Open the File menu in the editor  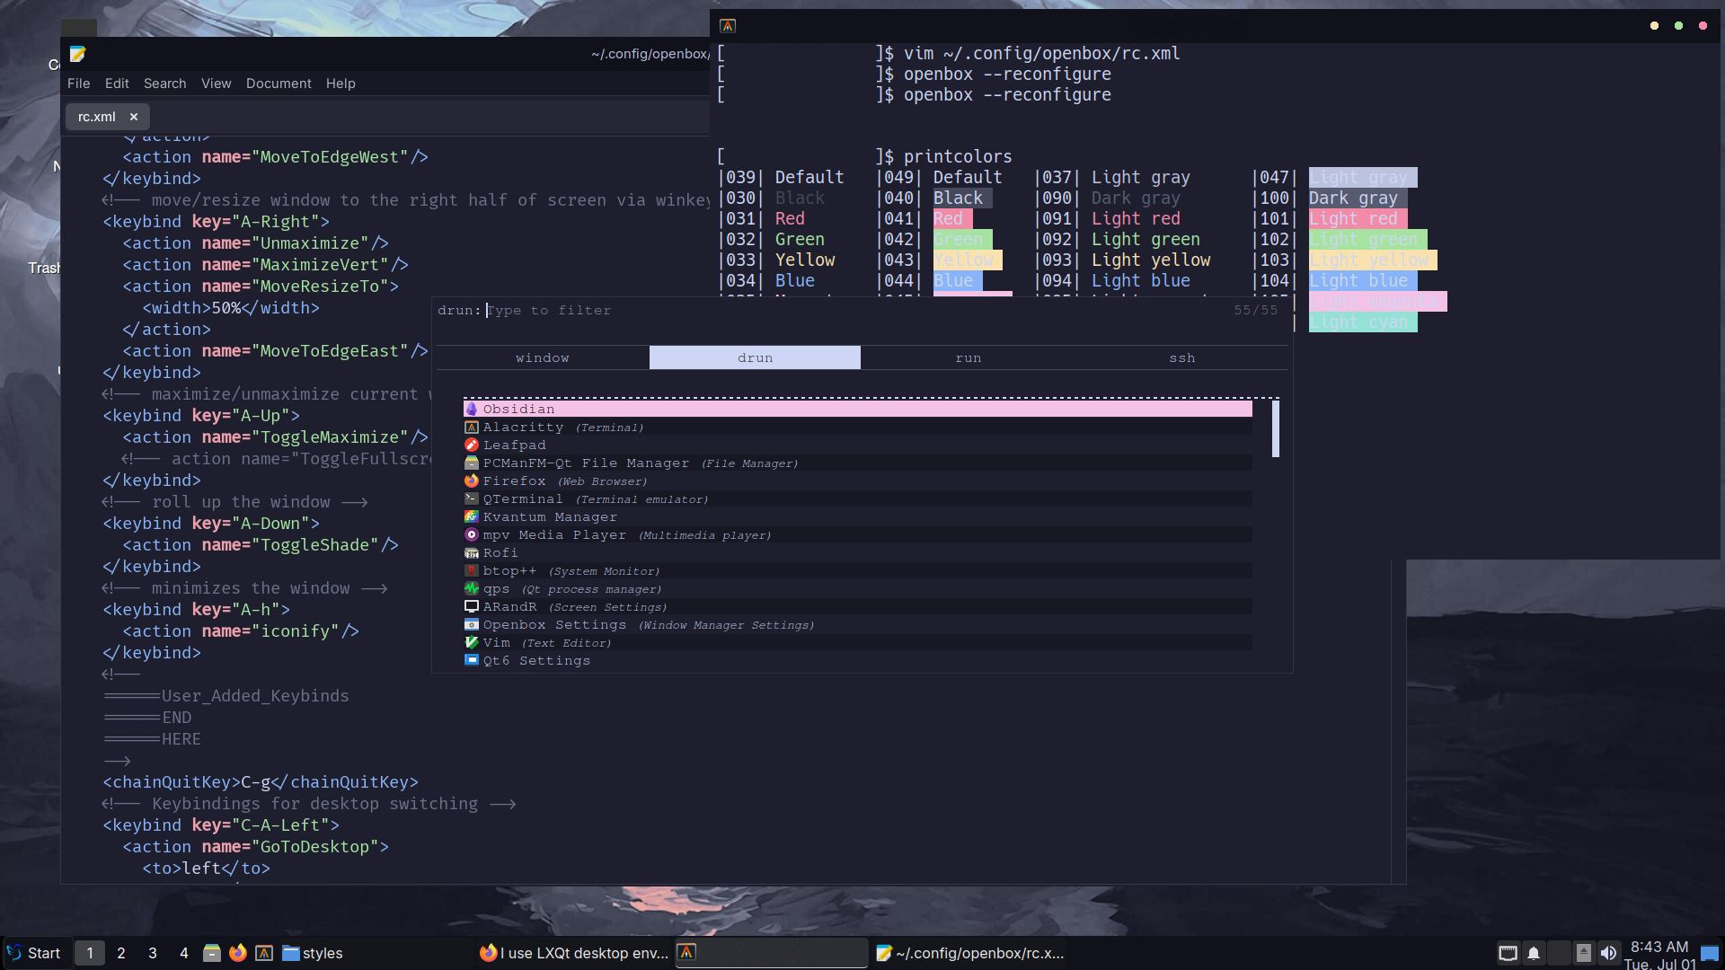79,84
